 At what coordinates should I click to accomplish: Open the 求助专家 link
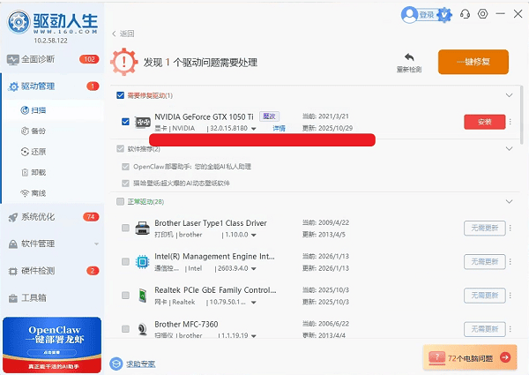point(141,364)
